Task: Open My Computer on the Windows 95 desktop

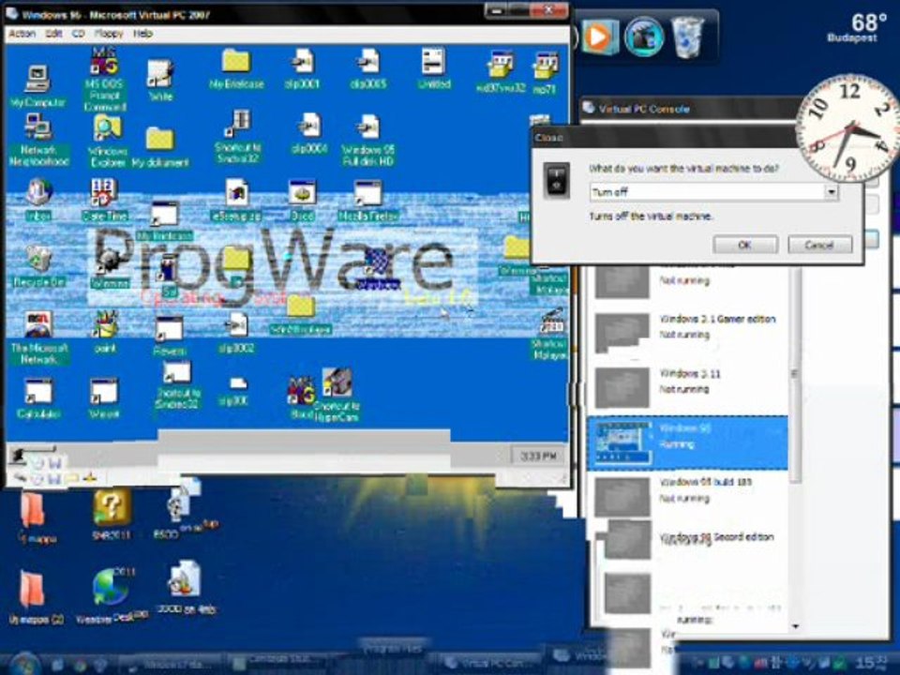Action: (x=37, y=86)
